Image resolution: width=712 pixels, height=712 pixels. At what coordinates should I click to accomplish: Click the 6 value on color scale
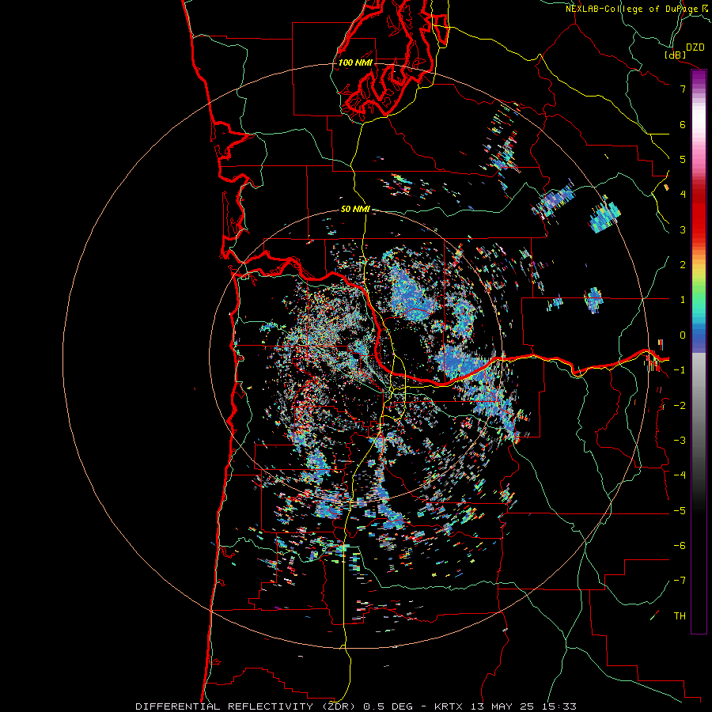tap(683, 124)
